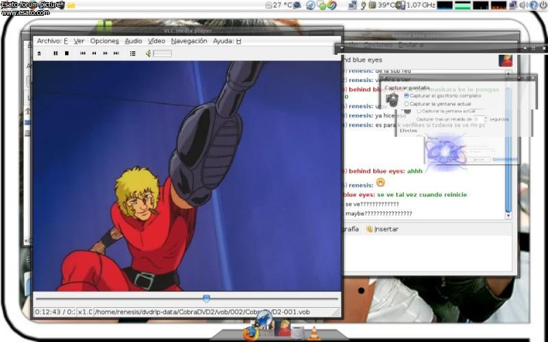The height and width of the screenshot is (342, 548).
Task: Click the colorful swirl tray icon
Action: [x=332, y=5]
